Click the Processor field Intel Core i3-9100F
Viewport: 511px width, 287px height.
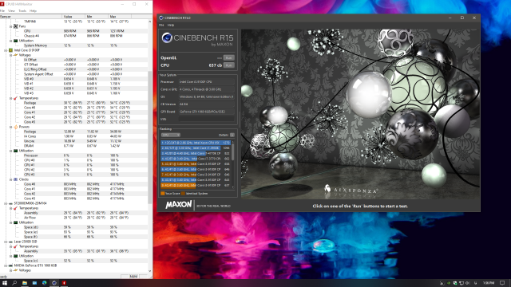coord(206,81)
